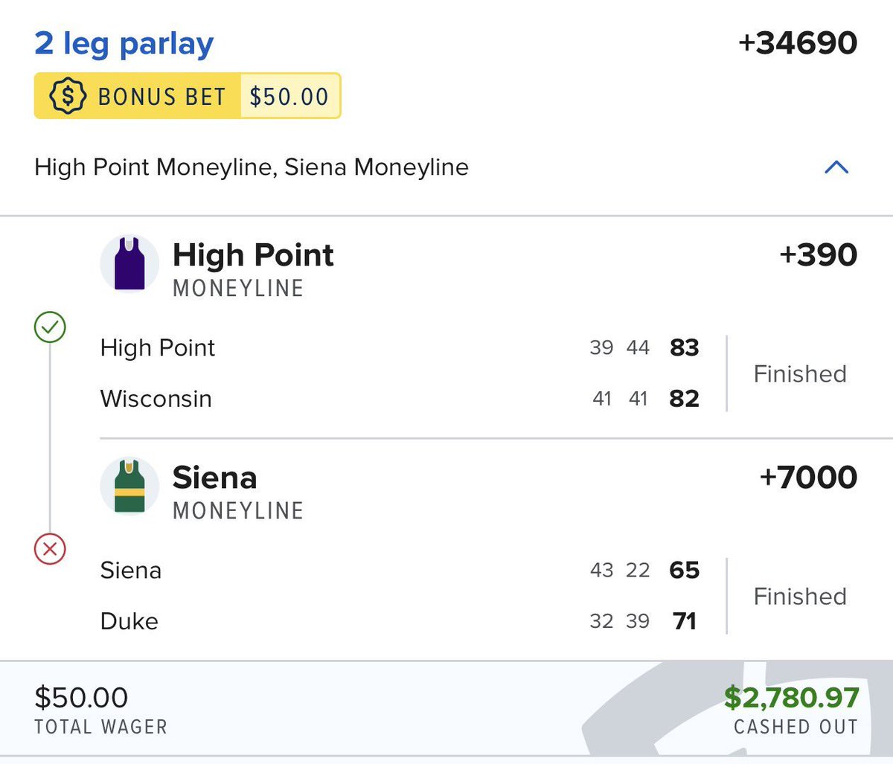
Task: Click the red X lost-leg icon
Action: point(50,550)
